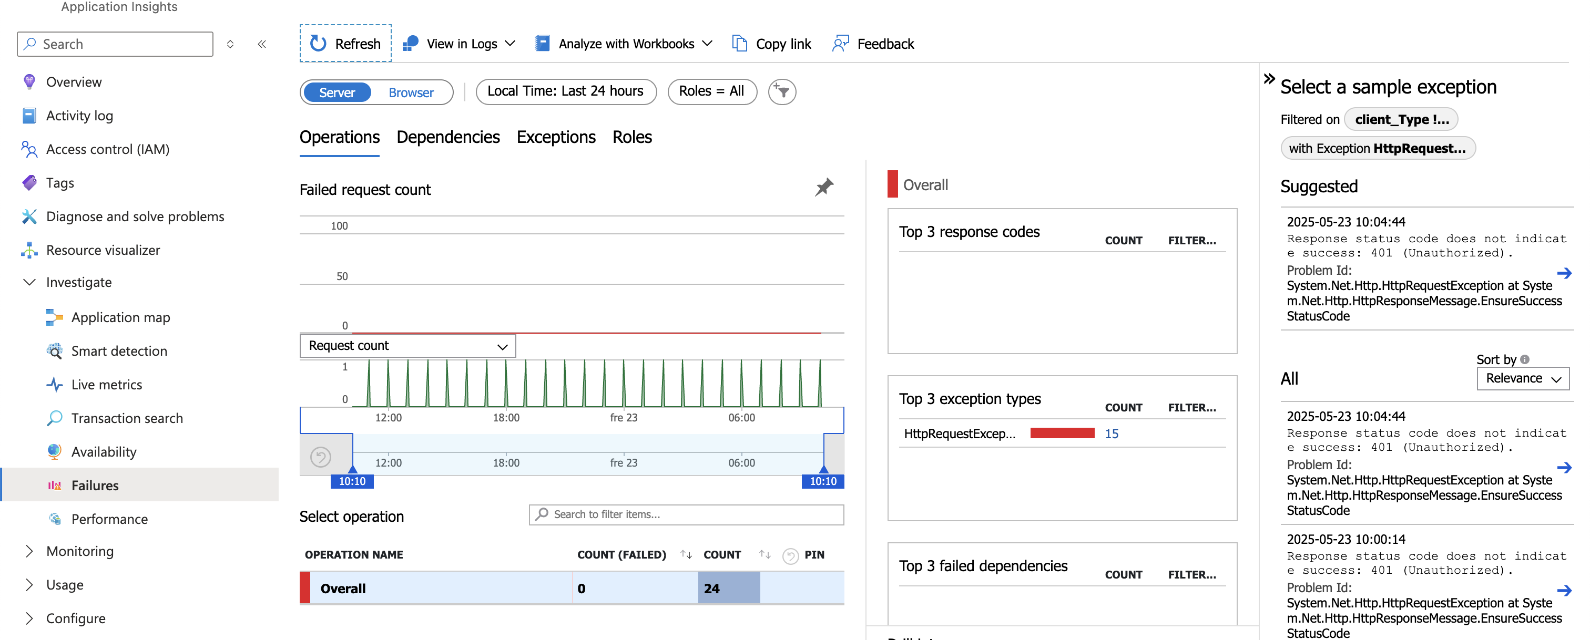Open Application map in sidebar
The width and height of the screenshot is (1590, 640).
coord(120,317)
